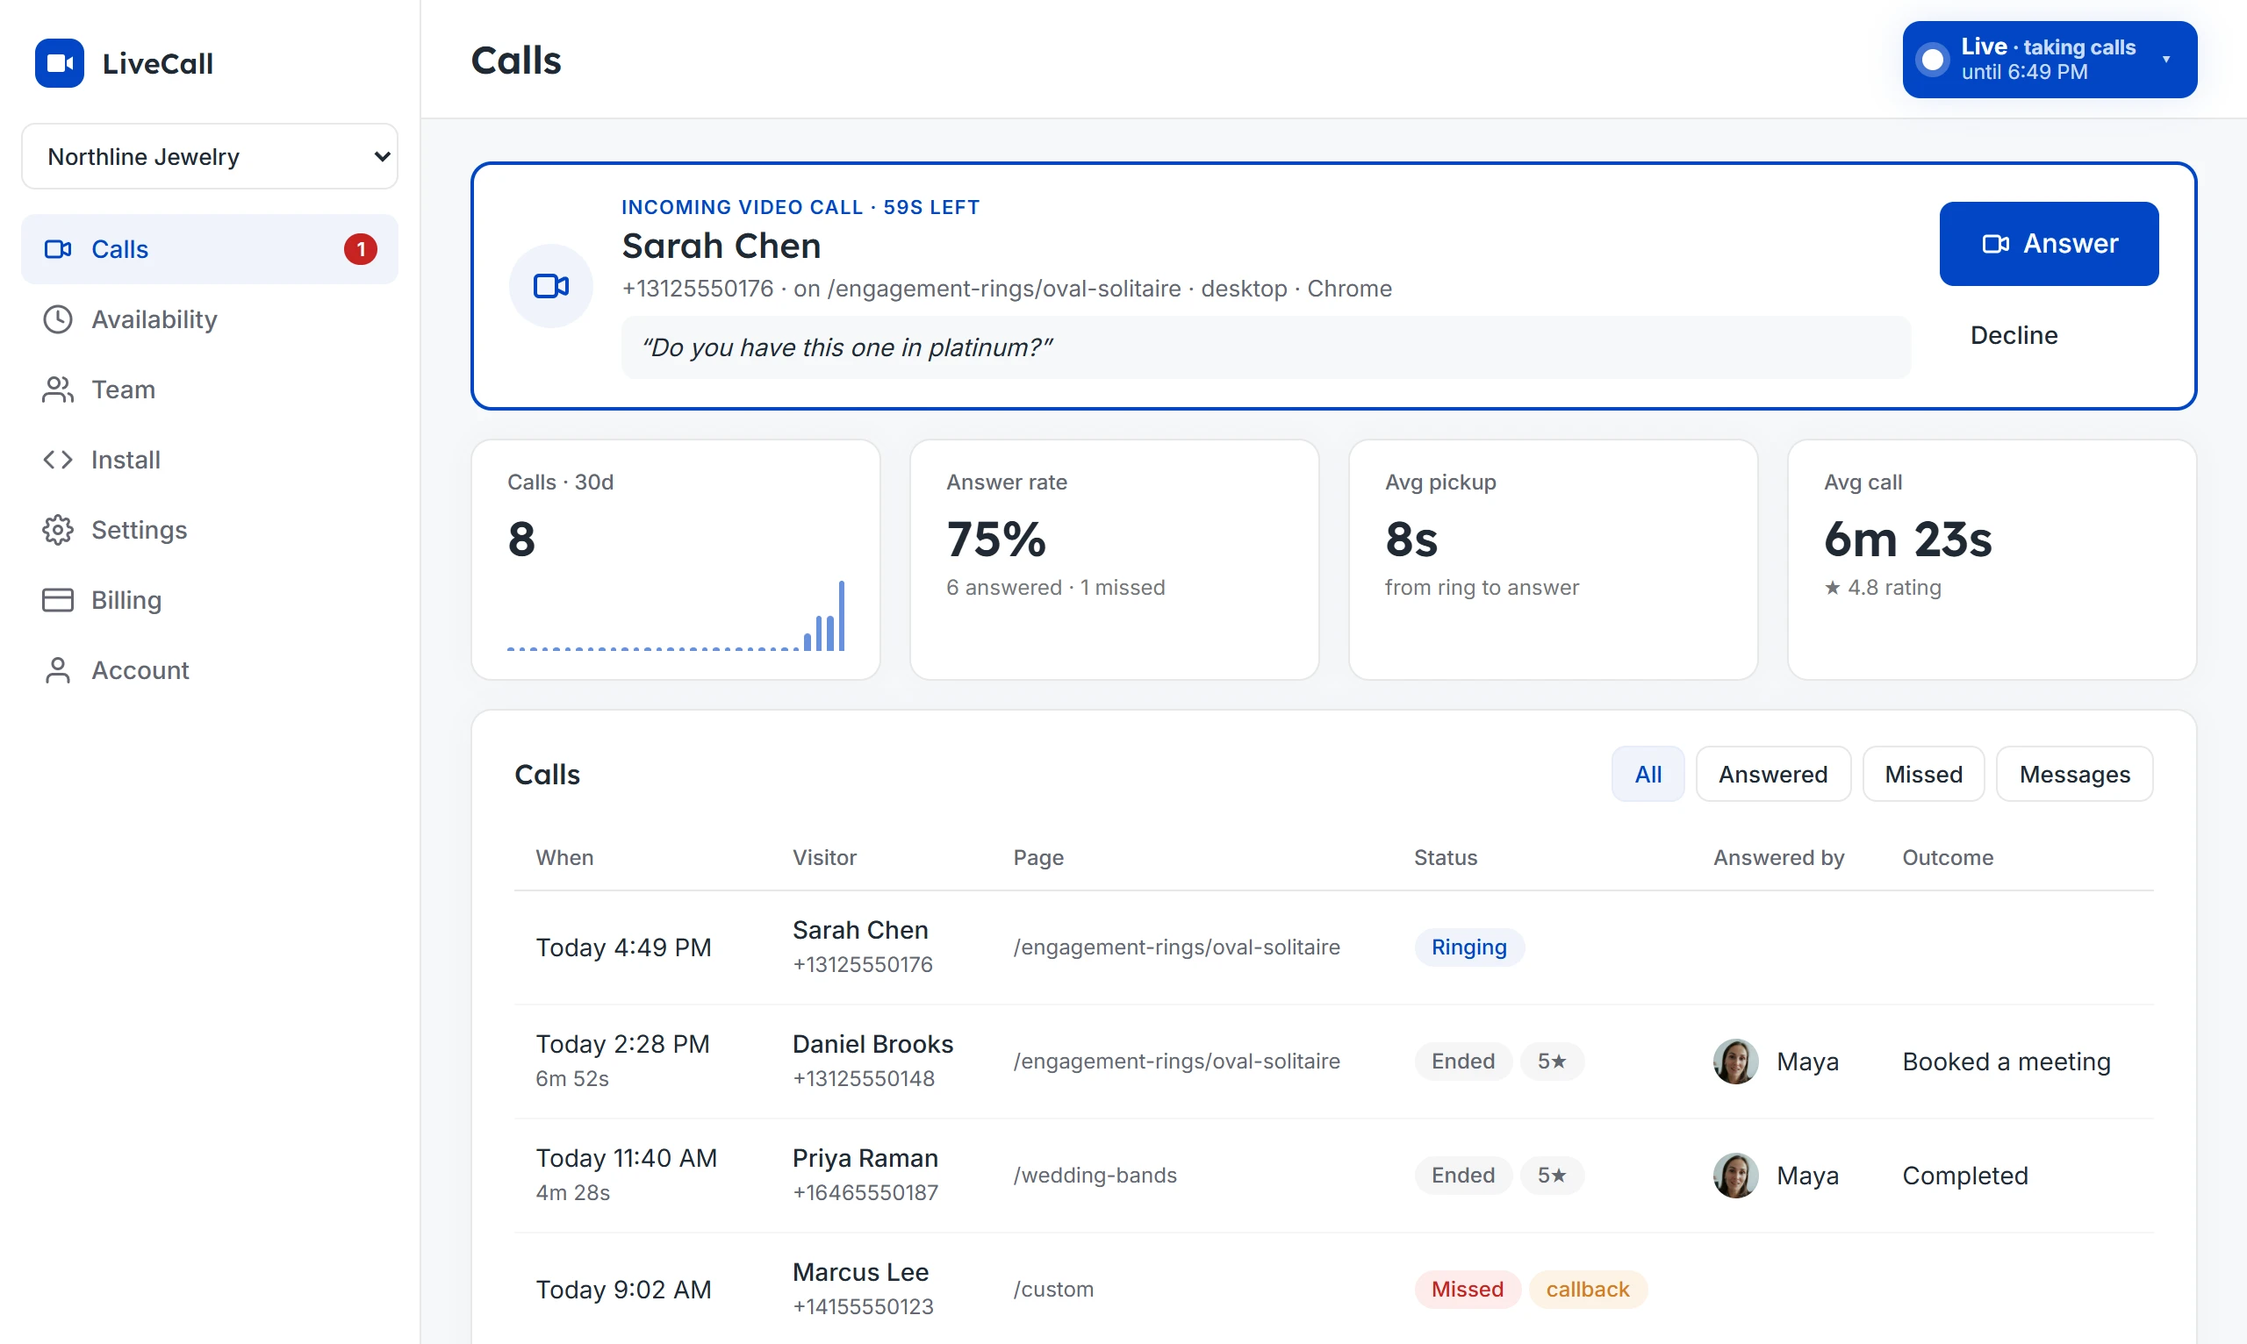Image resolution: width=2247 pixels, height=1344 pixels.
Task: Click Maya's avatar in Priya Raman row
Action: point(1735,1176)
